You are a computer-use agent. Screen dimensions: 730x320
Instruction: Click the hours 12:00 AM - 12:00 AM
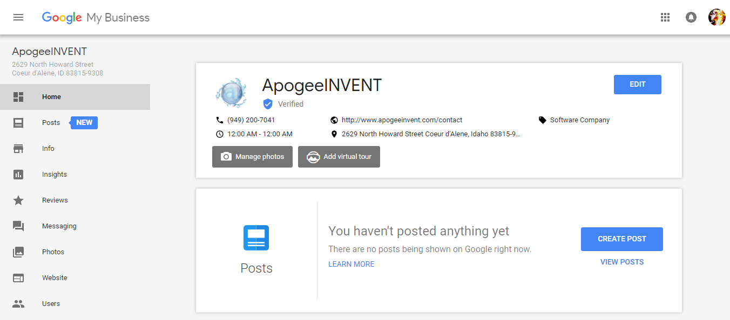pos(260,134)
